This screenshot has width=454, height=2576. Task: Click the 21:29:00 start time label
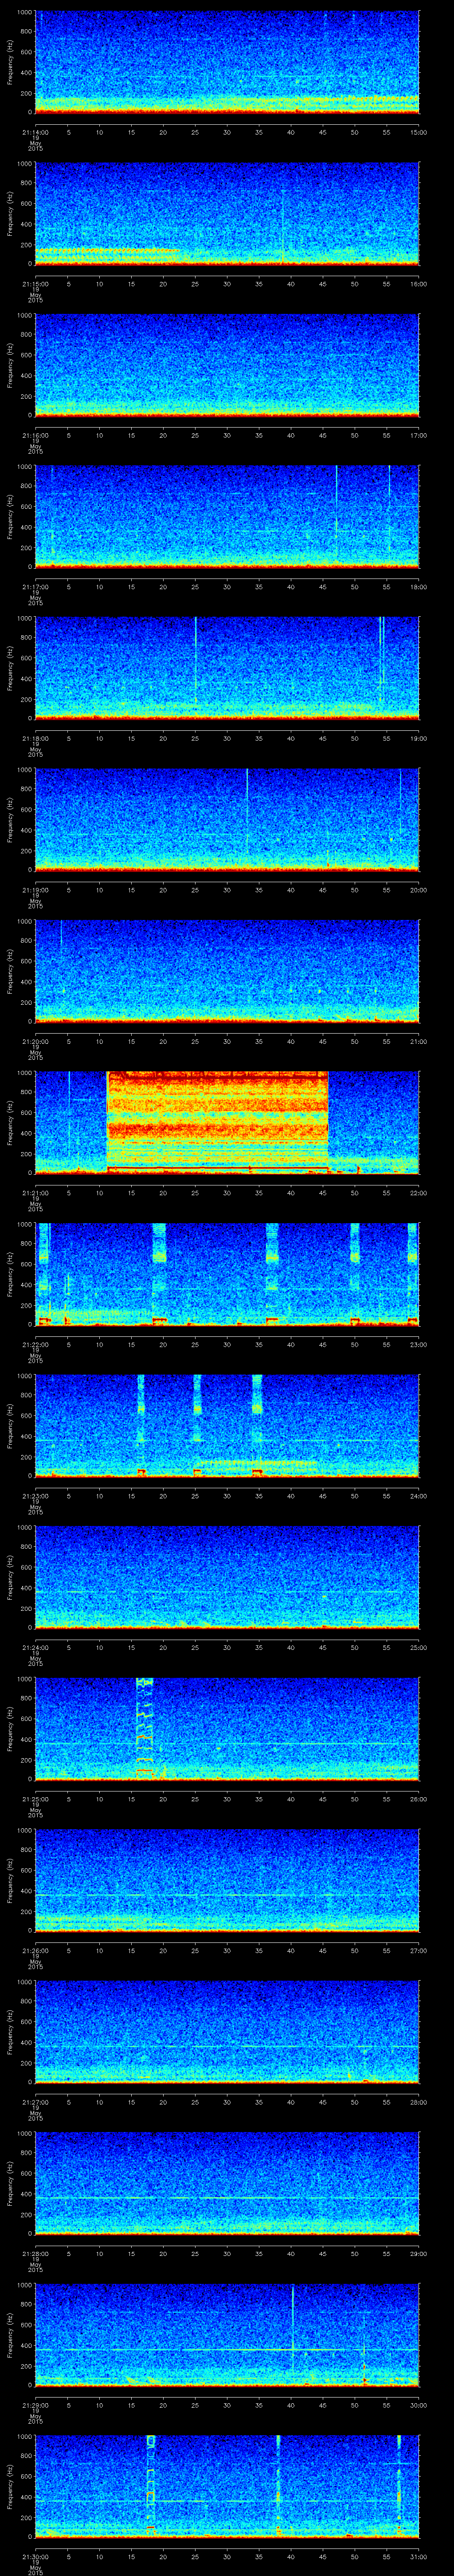pos(35,2405)
